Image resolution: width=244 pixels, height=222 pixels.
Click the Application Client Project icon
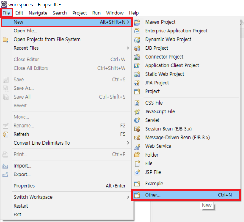coord(137,65)
